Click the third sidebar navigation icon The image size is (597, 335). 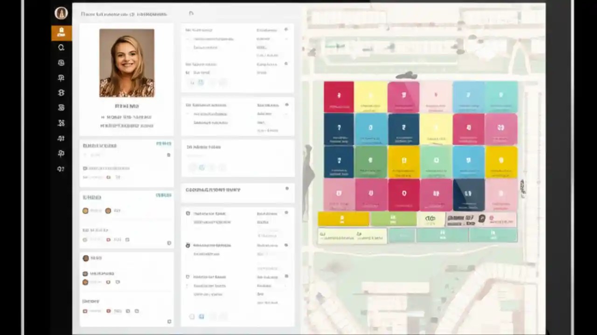click(61, 63)
